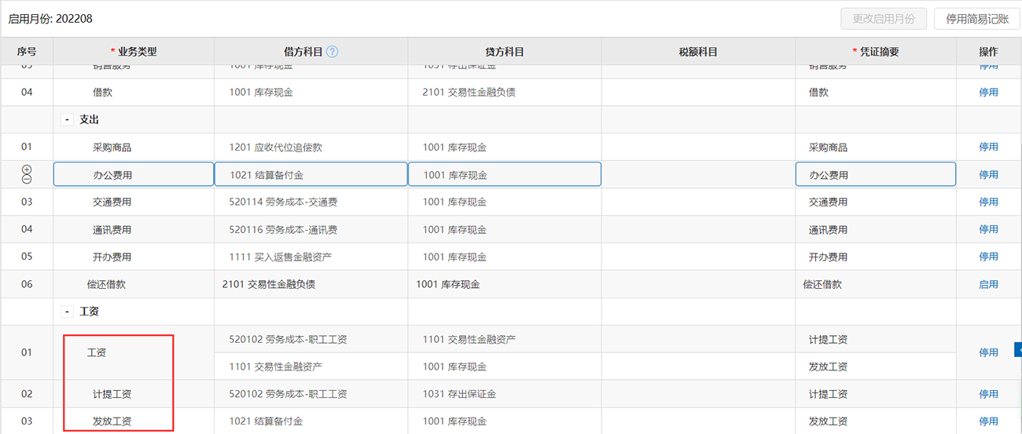Click 停用 for the 开办费用 row
Image resolution: width=1022 pixels, height=434 pixels.
(988, 257)
